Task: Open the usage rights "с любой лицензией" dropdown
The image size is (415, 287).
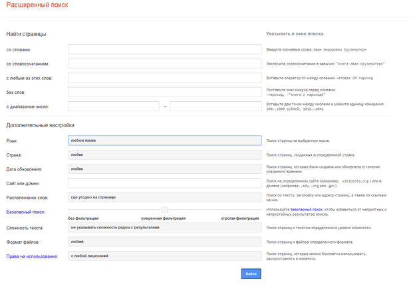Action: point(164,256)
